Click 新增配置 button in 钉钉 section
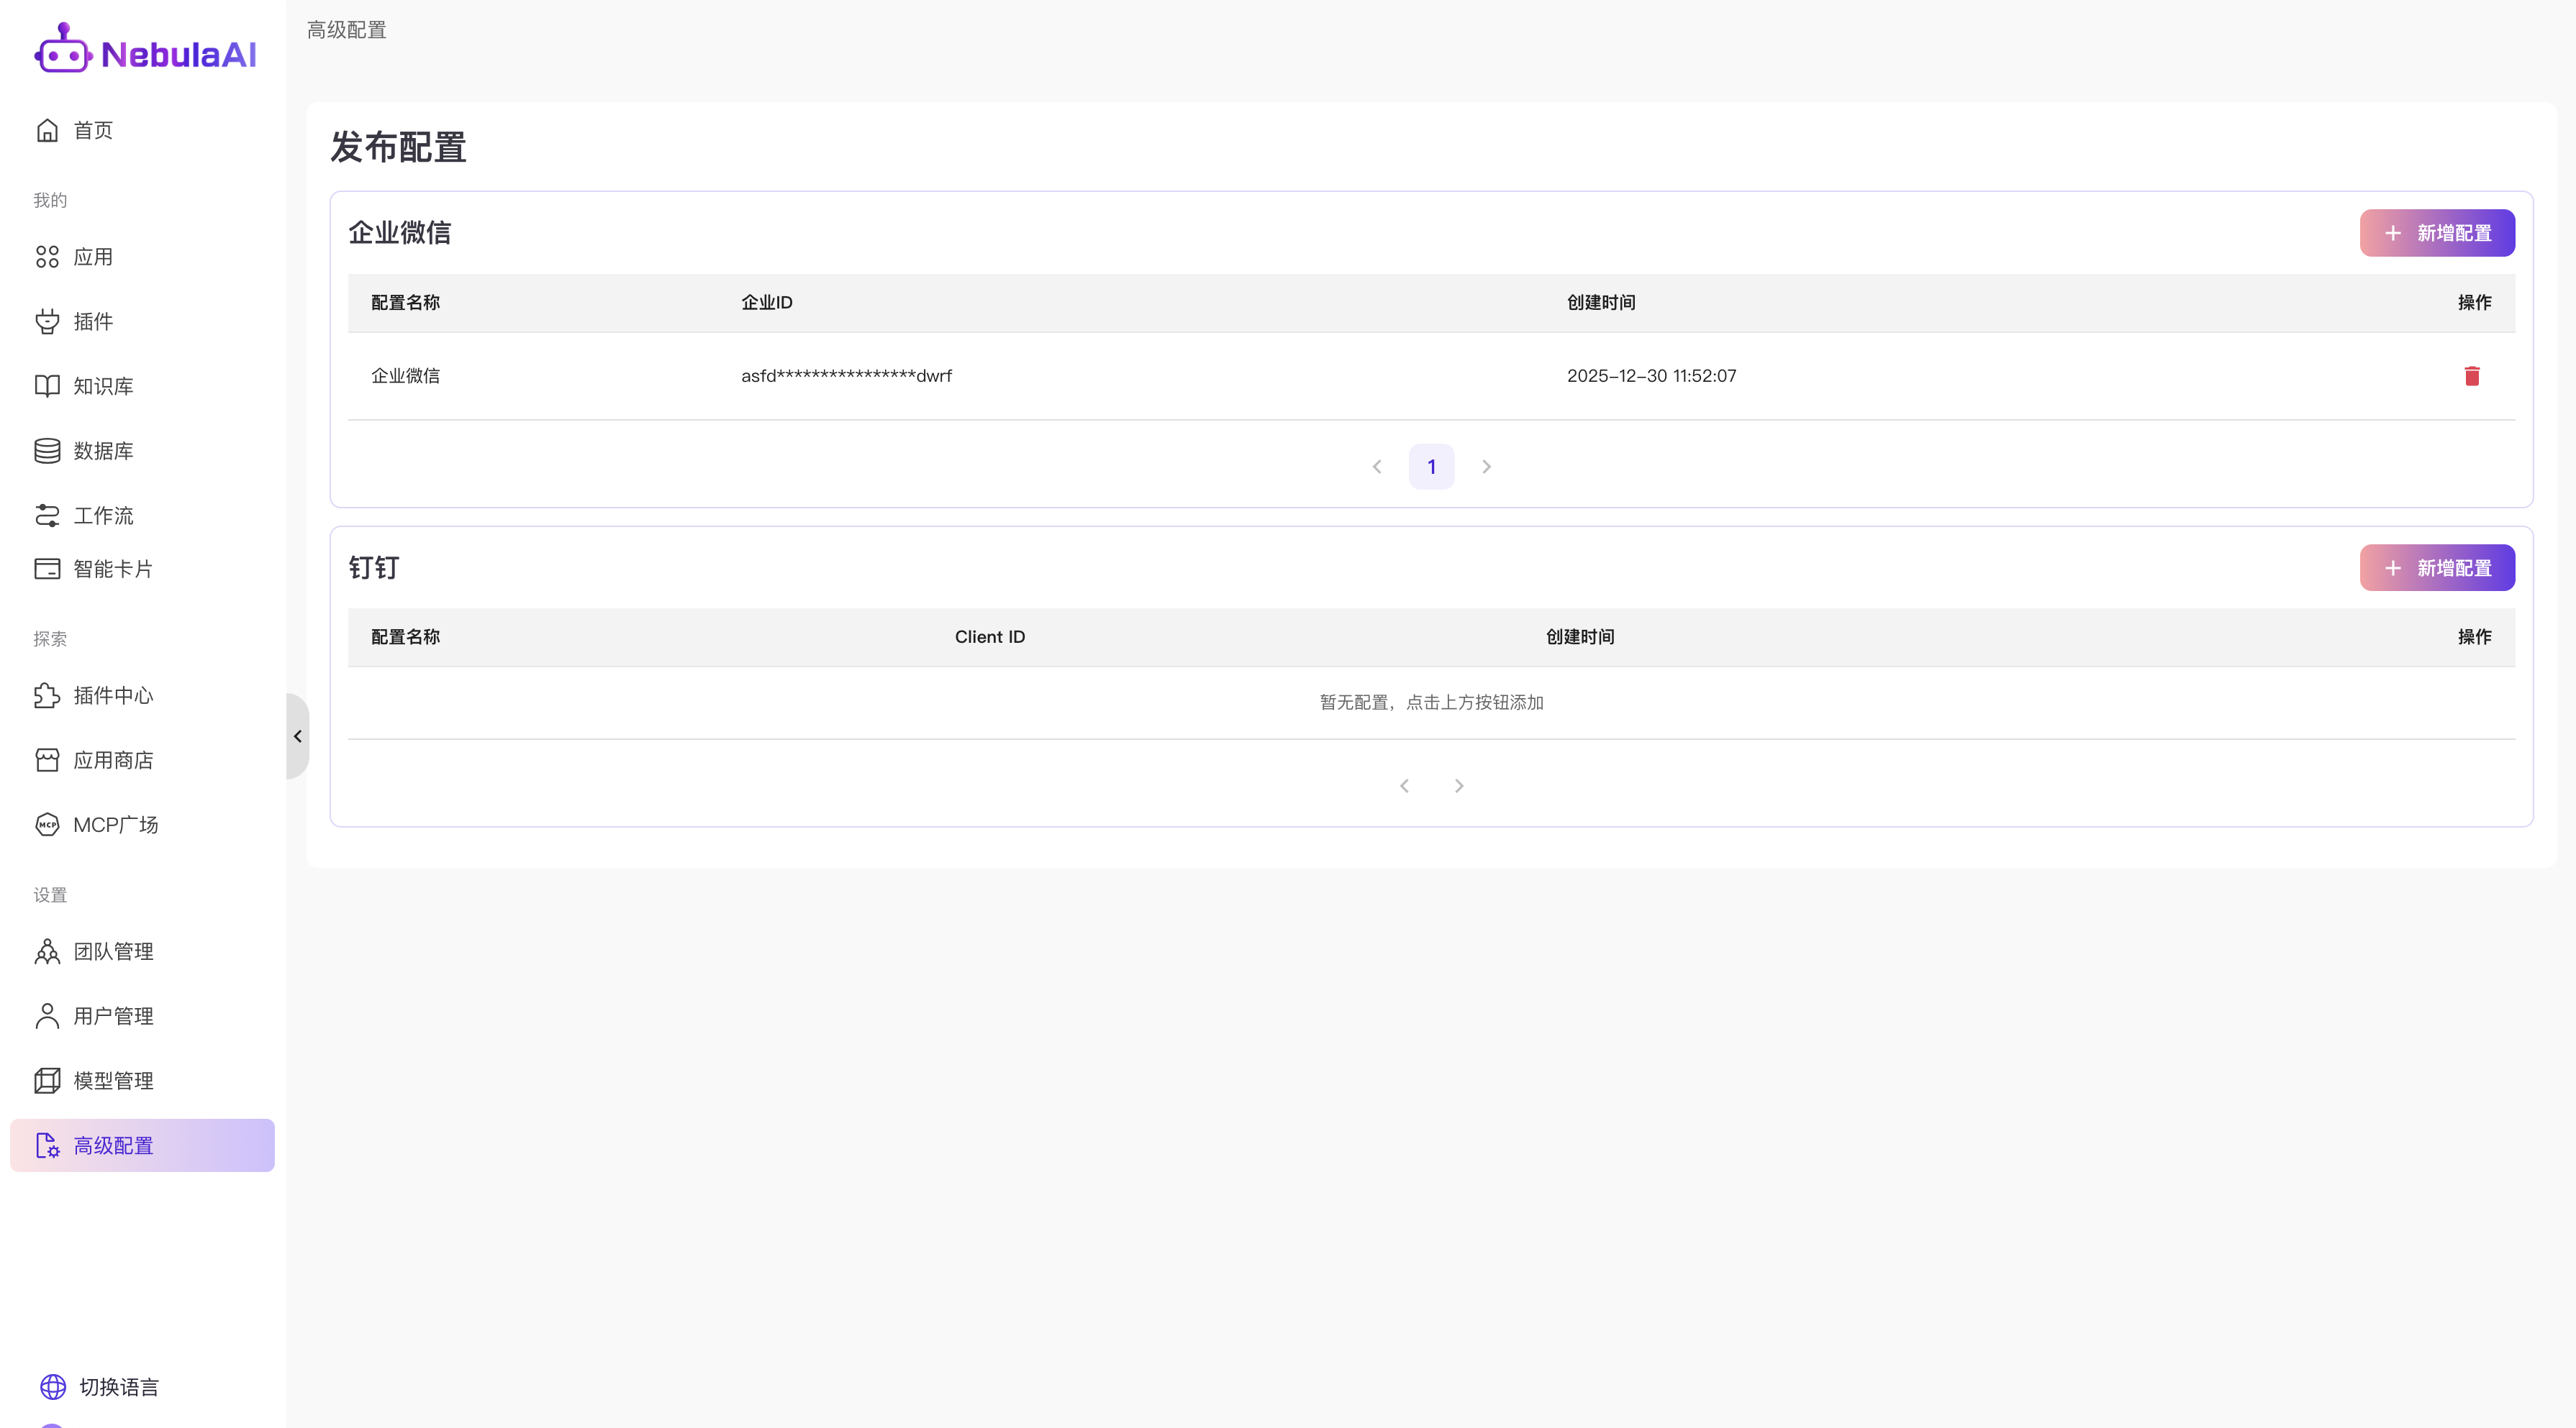Screen dimensions: 2576x1428 point(2436,567)
